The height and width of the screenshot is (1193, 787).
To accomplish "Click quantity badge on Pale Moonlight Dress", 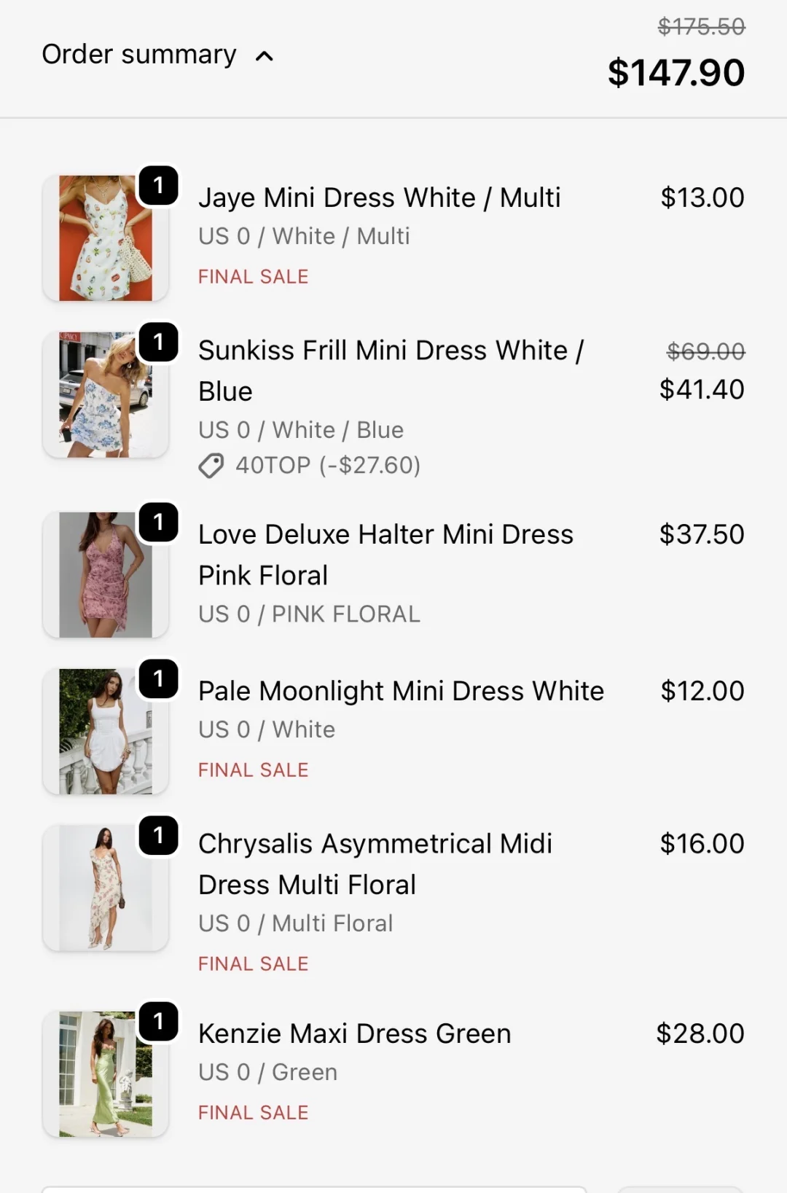I will click(x=158, y=678).
